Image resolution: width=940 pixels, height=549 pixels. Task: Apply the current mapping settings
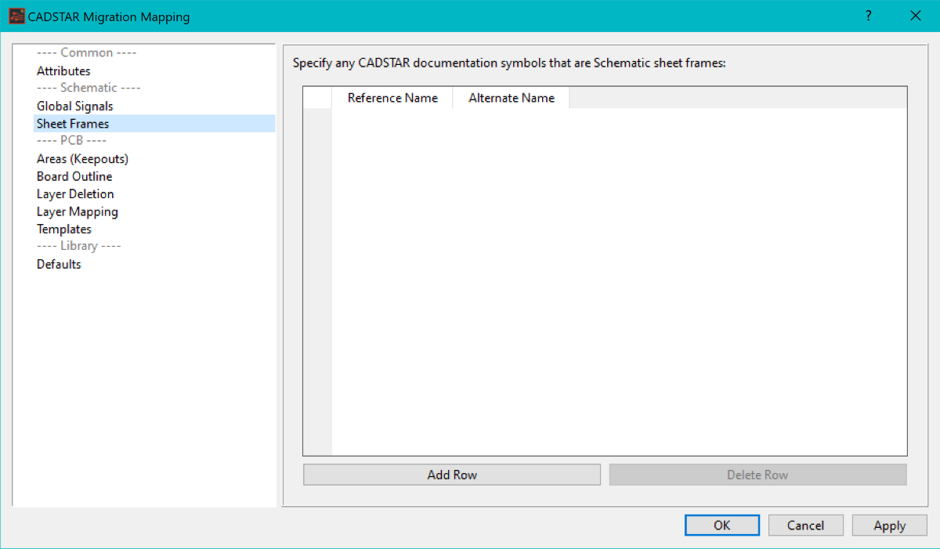point(890,526)
